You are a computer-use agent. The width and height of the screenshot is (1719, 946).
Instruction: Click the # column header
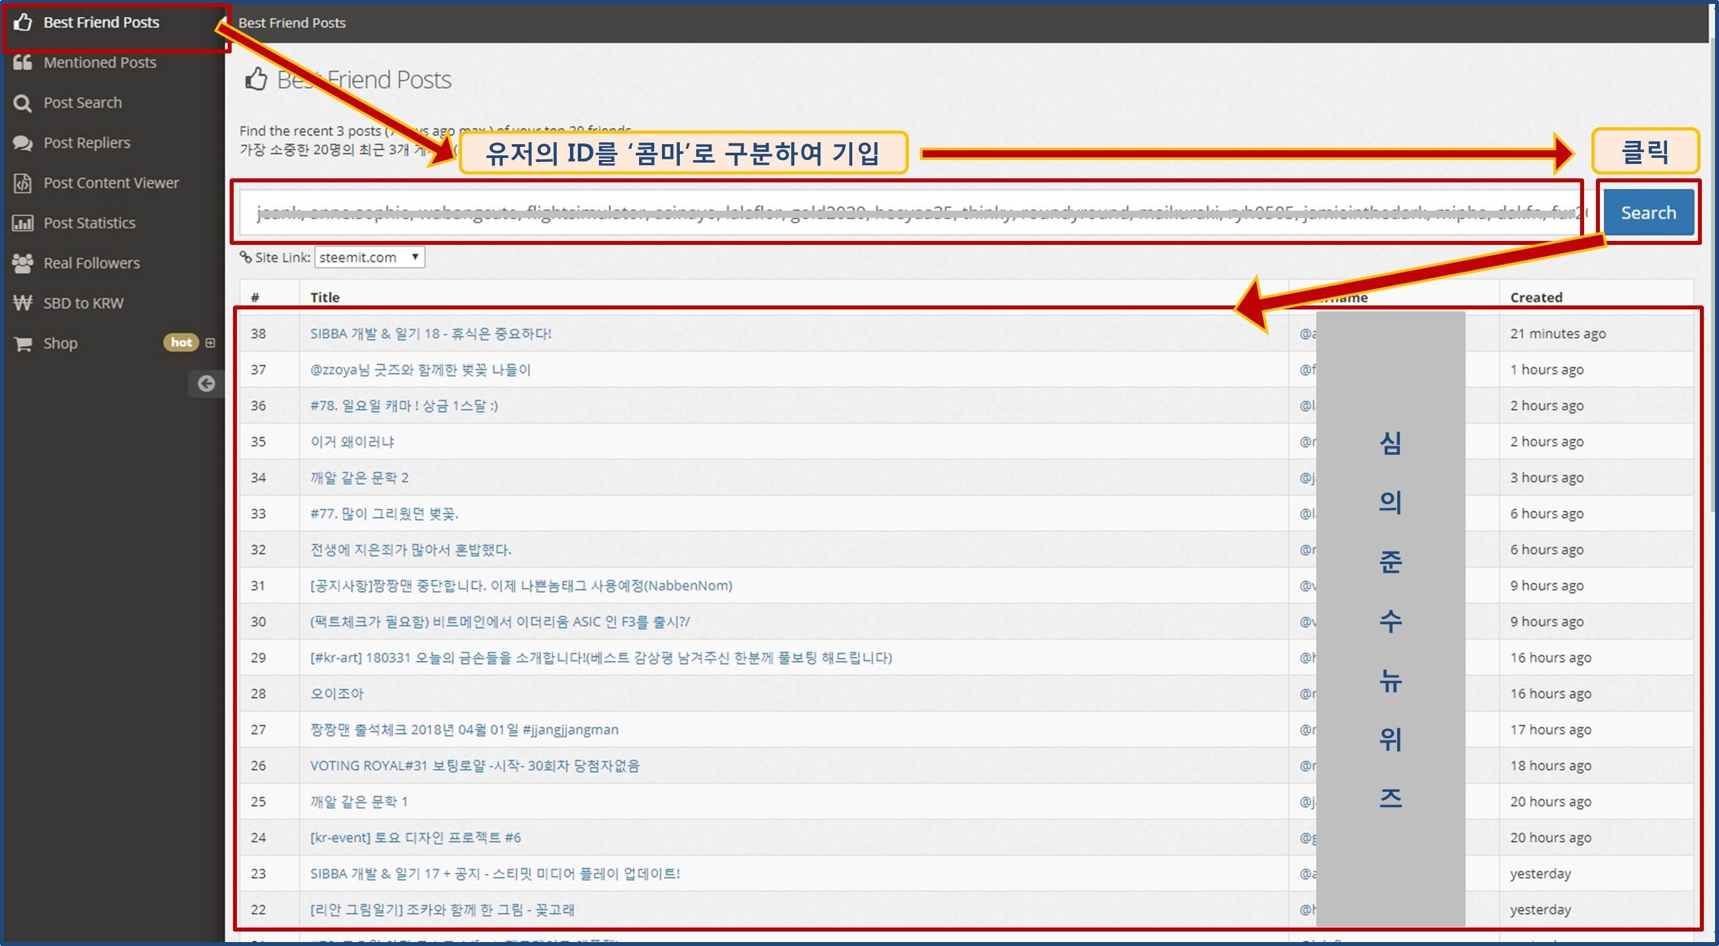255,298
